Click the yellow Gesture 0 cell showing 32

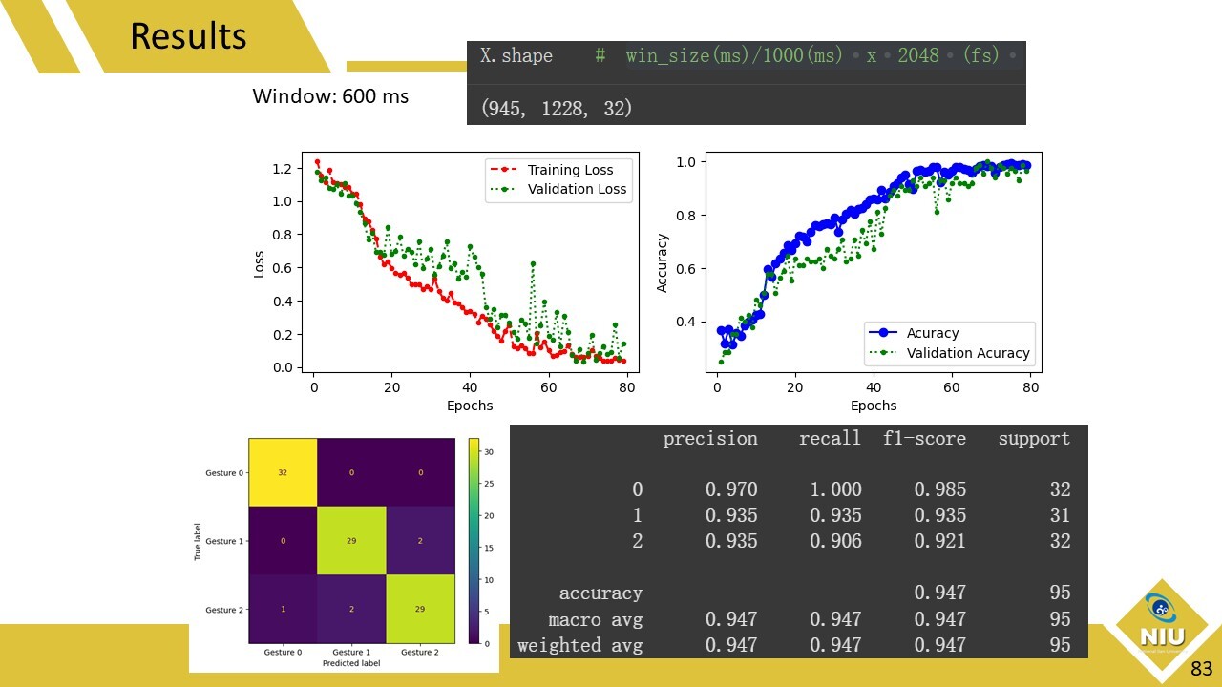[283, 472]
